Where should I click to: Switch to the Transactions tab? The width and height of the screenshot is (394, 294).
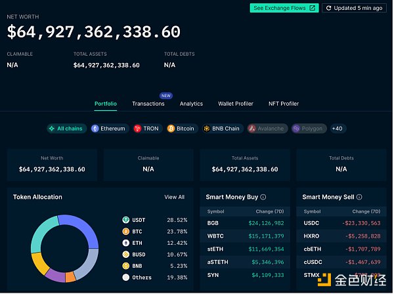click(x=148, y=104)
